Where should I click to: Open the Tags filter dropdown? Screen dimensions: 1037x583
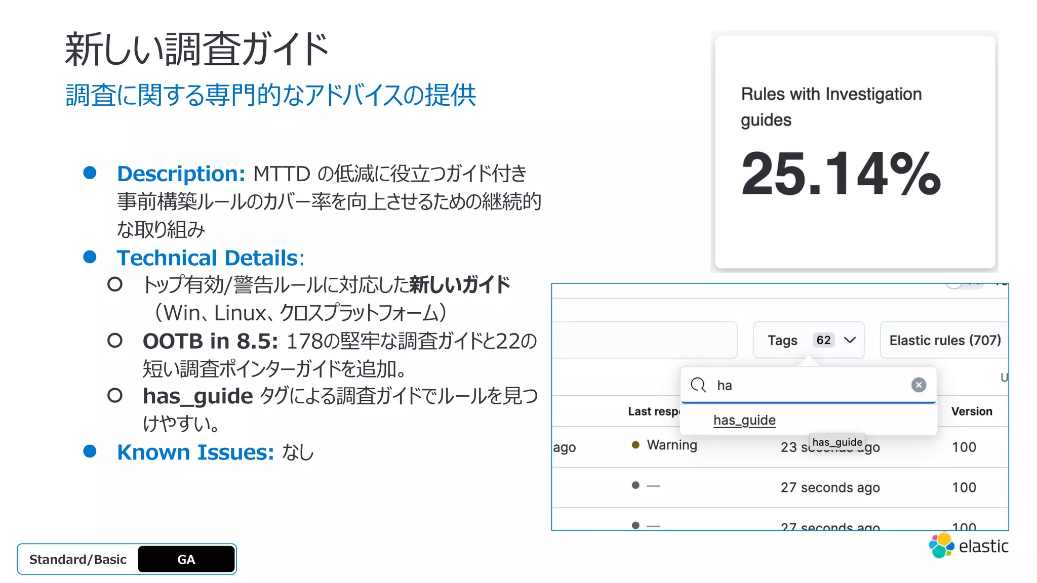808,340
